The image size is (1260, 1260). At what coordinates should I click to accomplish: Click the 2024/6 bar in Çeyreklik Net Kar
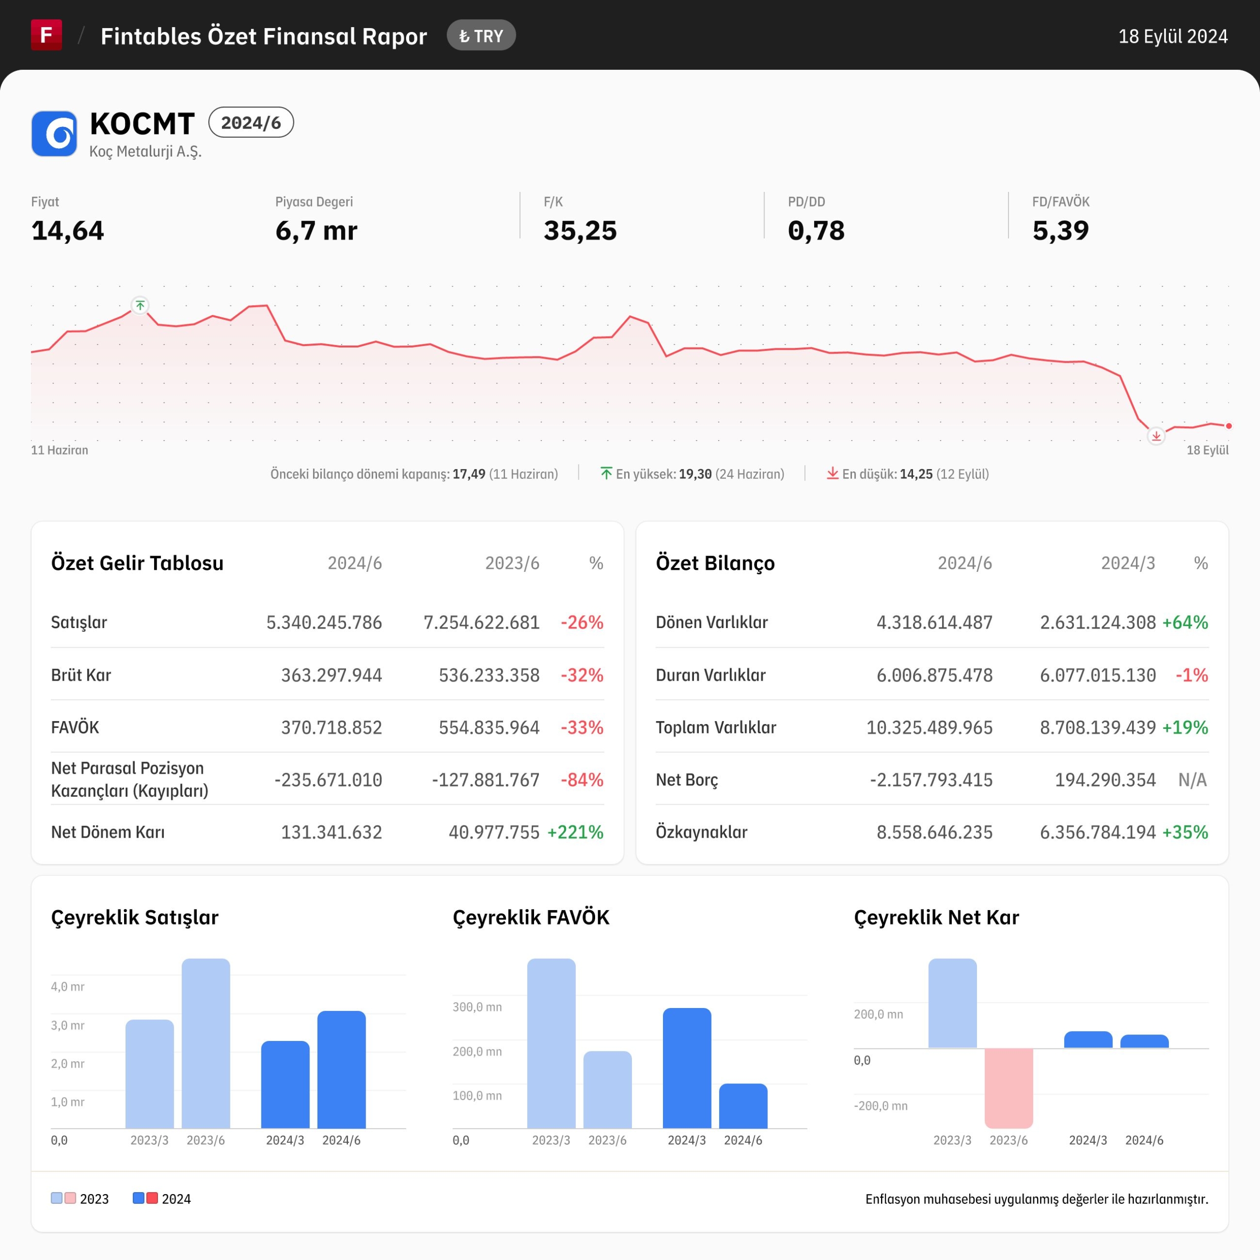point(1144,1041)
